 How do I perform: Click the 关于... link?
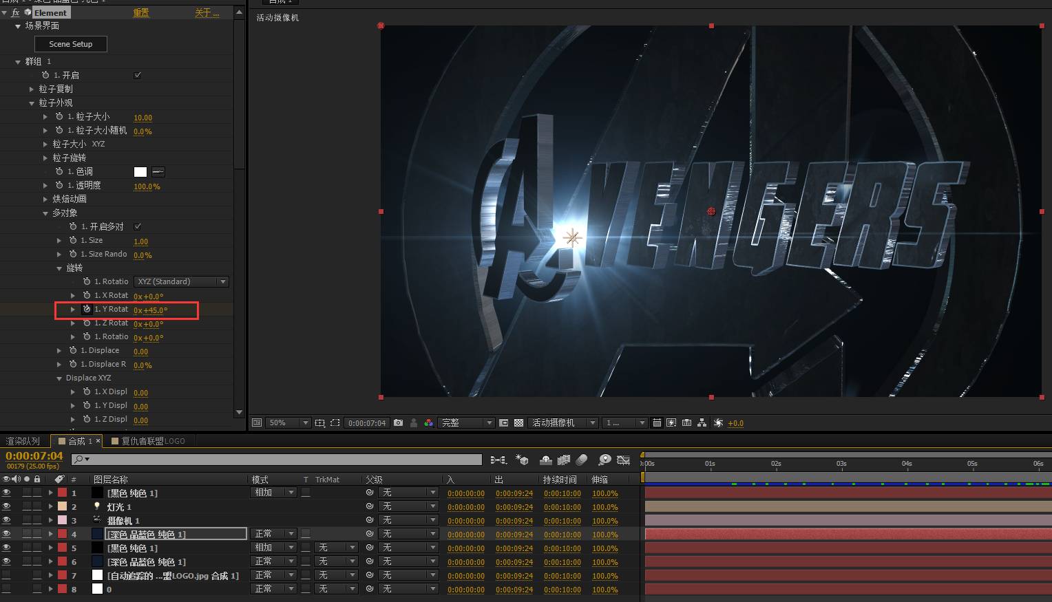pyautogui.click(x=207, y=12)
